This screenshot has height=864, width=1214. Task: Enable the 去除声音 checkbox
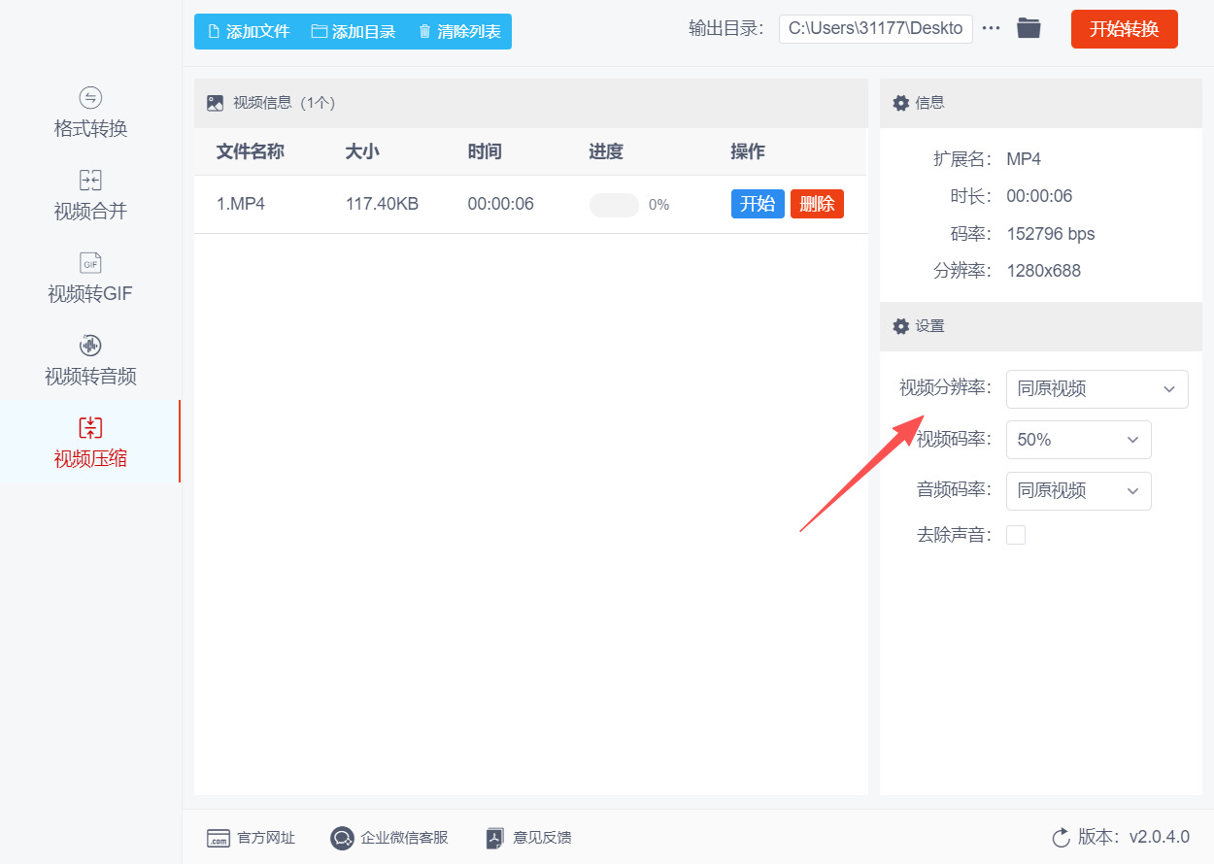pos(1016,535)
